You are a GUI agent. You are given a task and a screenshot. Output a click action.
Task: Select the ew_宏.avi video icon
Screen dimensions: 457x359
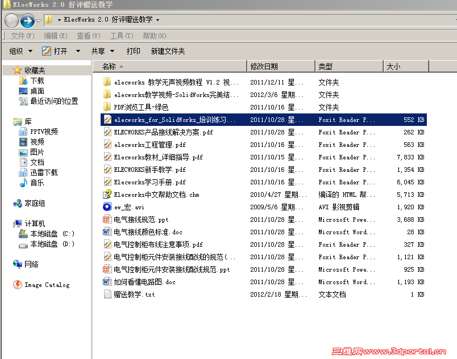pyautogui.click(x=107, y=207)
